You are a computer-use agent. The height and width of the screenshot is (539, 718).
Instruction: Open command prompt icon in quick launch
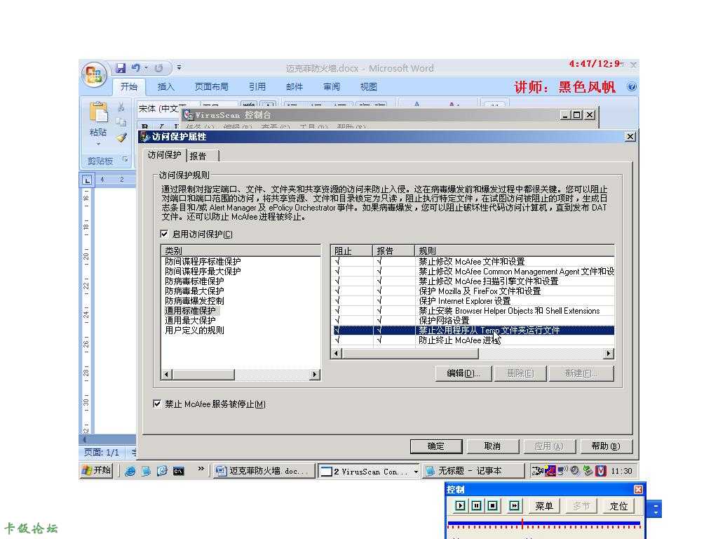(179, 471)
